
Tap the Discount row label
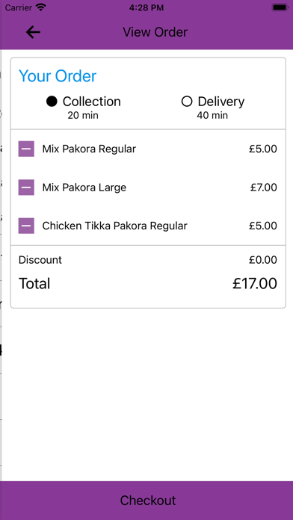(40, 260)
